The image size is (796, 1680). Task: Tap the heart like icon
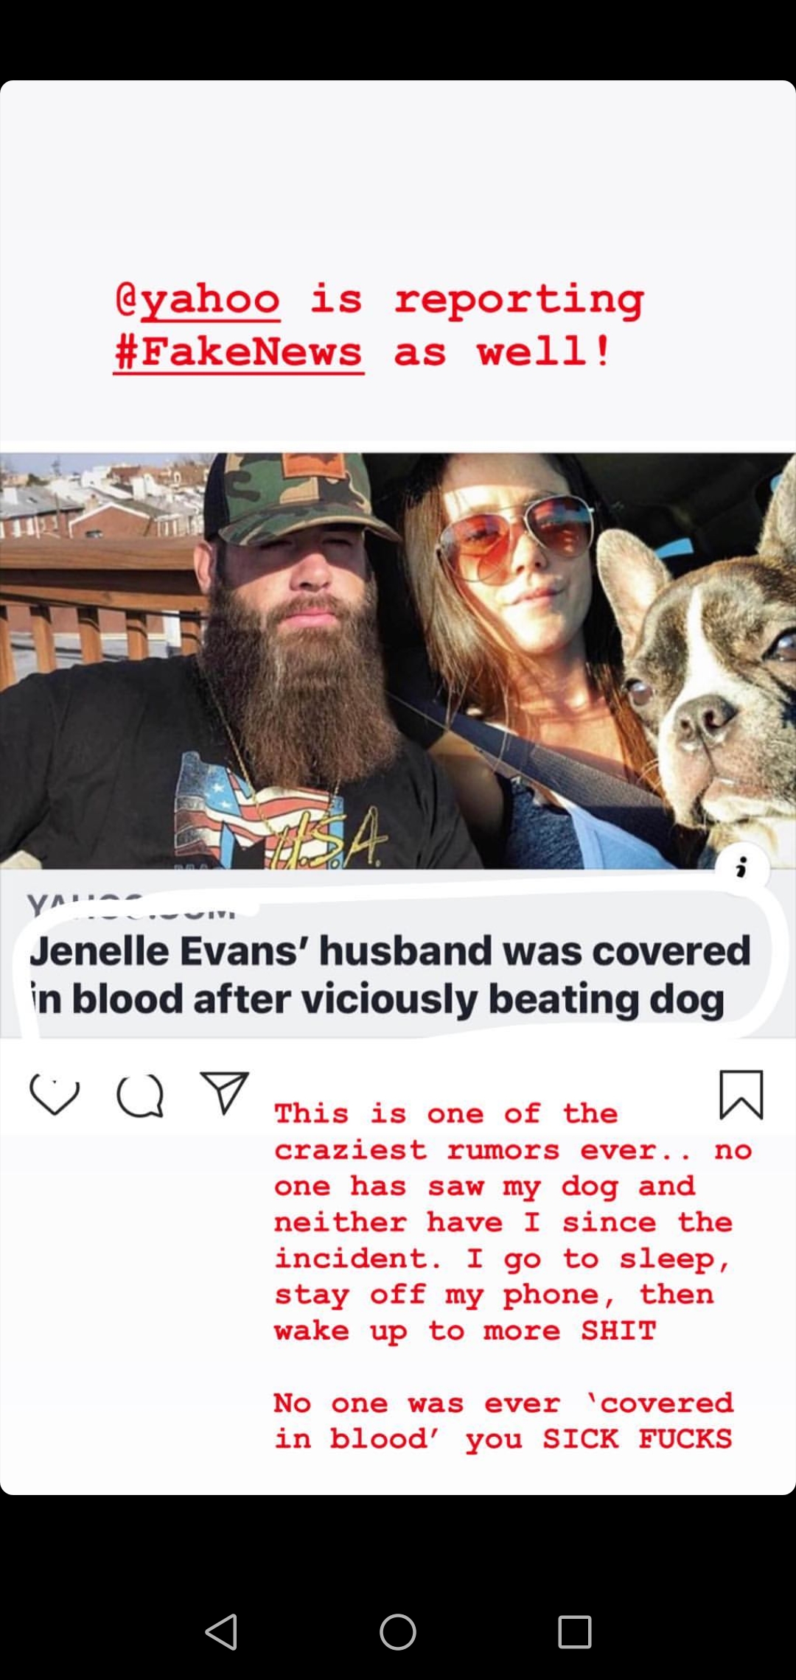pyautogui.click(x=55, y=1095)
